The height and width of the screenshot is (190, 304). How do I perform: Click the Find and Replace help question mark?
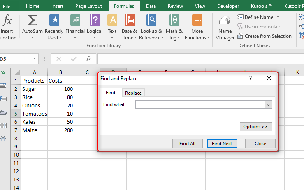coord(251,78)
